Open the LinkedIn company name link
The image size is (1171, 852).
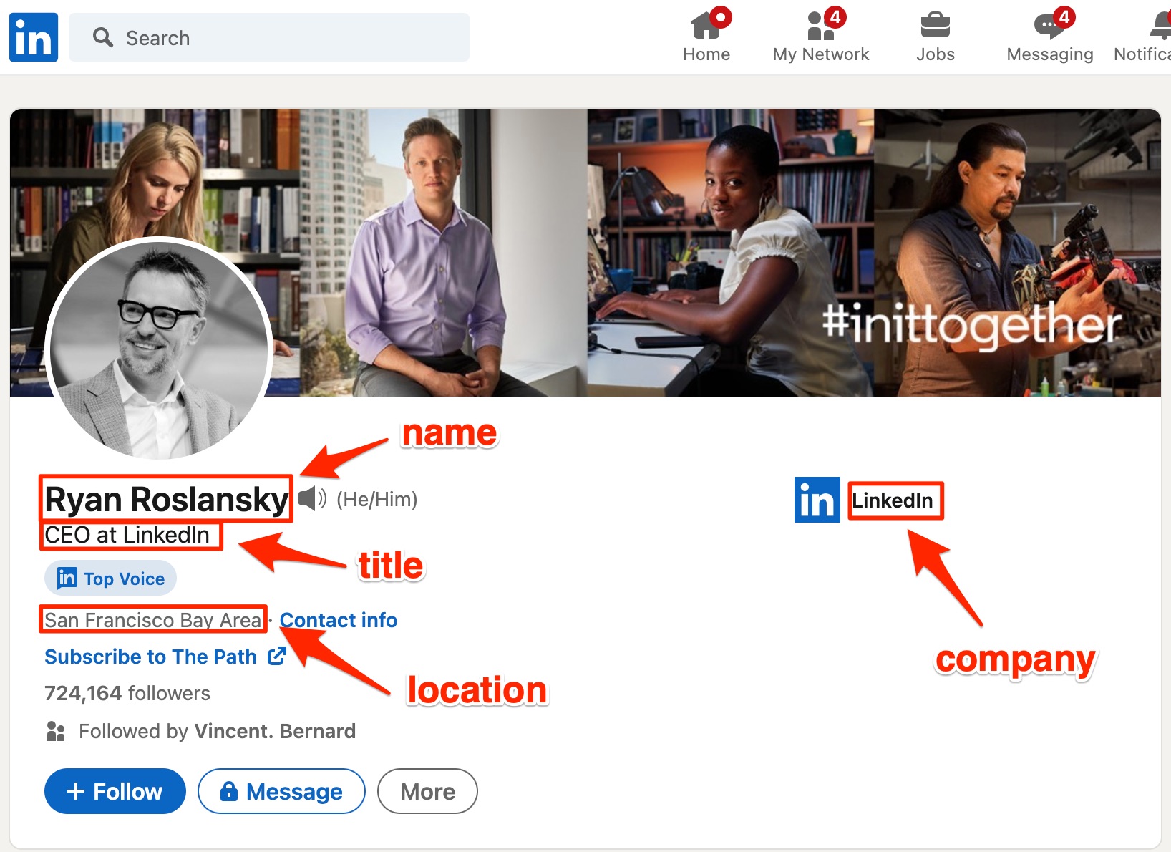tap(893, 500)
